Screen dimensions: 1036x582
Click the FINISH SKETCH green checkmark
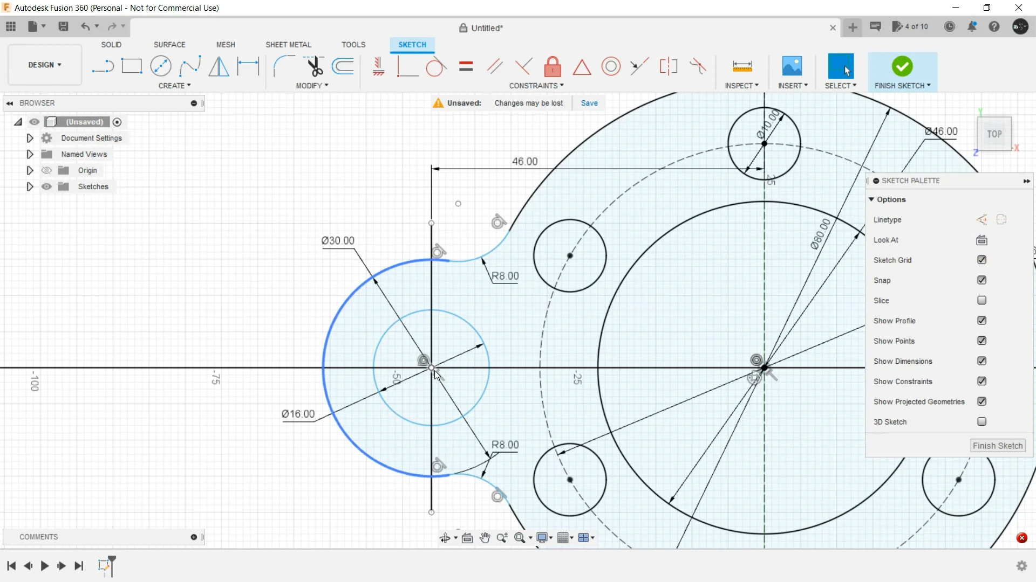click(902, 66)
